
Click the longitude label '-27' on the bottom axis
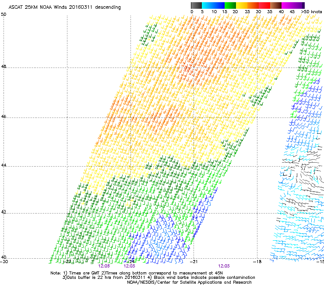coord(67,262)
